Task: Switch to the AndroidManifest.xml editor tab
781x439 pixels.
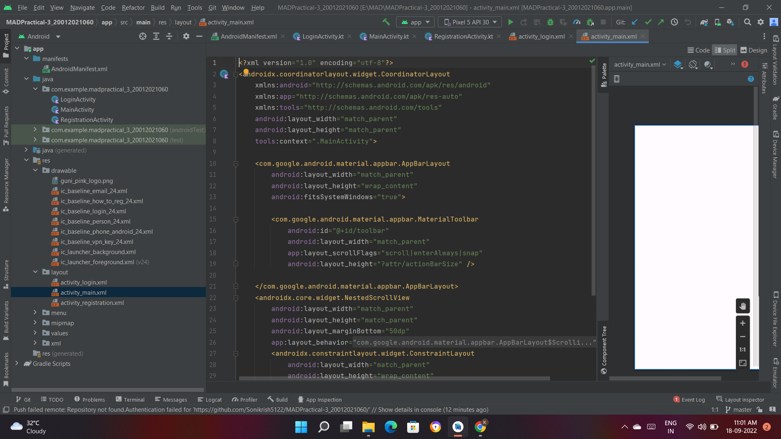Action: (x=249, y=36)
